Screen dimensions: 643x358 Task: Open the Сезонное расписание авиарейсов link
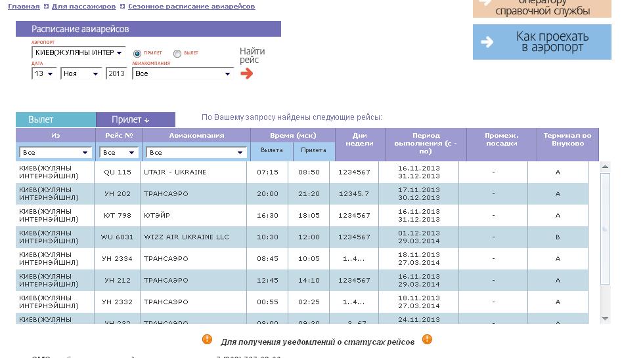pyautogui.click(x=191, y=7)
